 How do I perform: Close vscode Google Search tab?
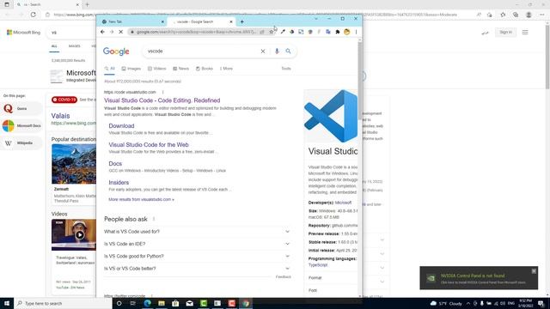point(231,21)
